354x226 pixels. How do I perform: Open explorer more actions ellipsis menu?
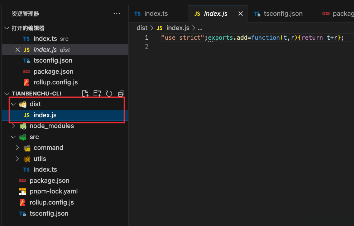coord(117,14)
